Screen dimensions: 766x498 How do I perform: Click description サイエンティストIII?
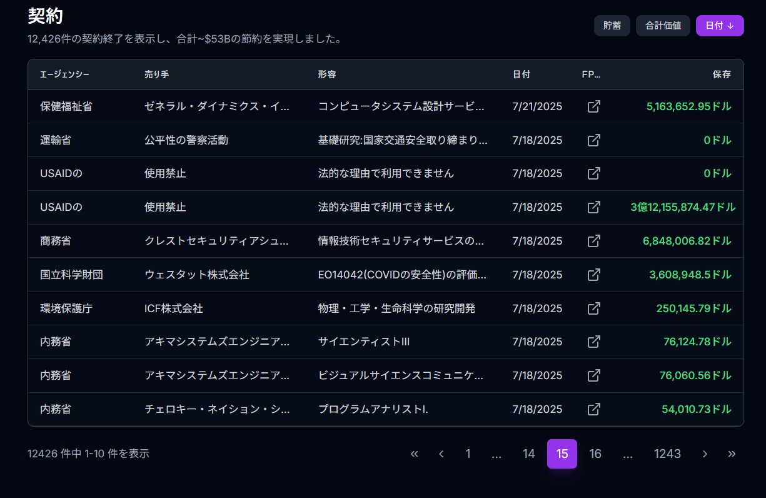click(x=364, y=342)
